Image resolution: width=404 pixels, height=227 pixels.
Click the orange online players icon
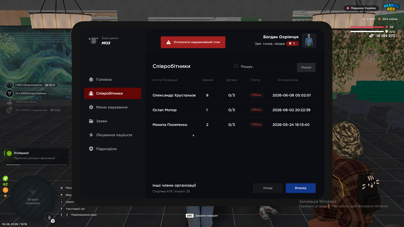click(x=379, y=19)
